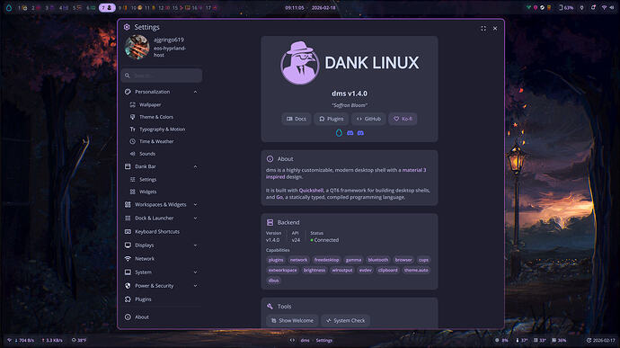Screen dimensions: 620x348
Task: Select active workspace 7 pill
Action: pos(107,7)
